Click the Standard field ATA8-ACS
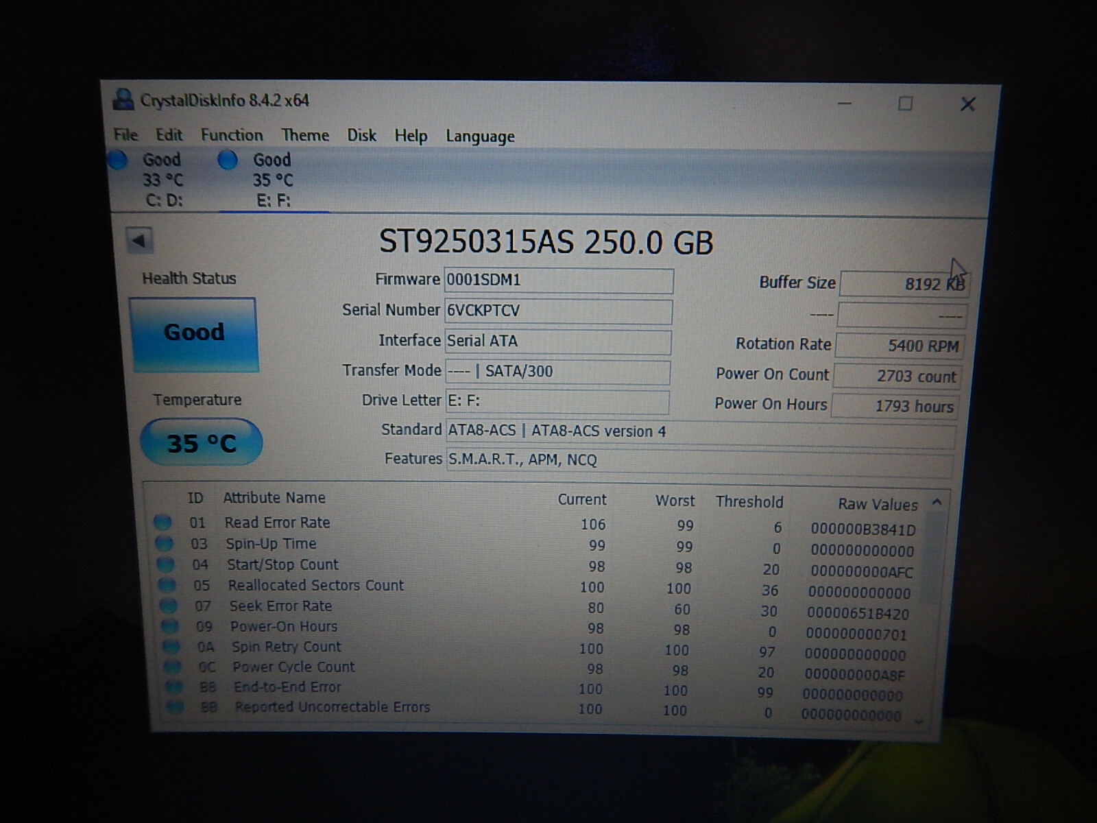Viewport: 1097px width, 823px height. click(x=701, y=433)
